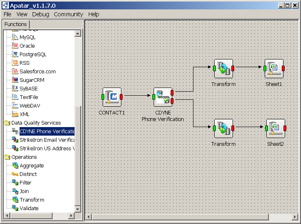The height and width of the screenshot is (224, 301).
Task: Select the Transform node connected to Sheet1
Action: (224, 68)
